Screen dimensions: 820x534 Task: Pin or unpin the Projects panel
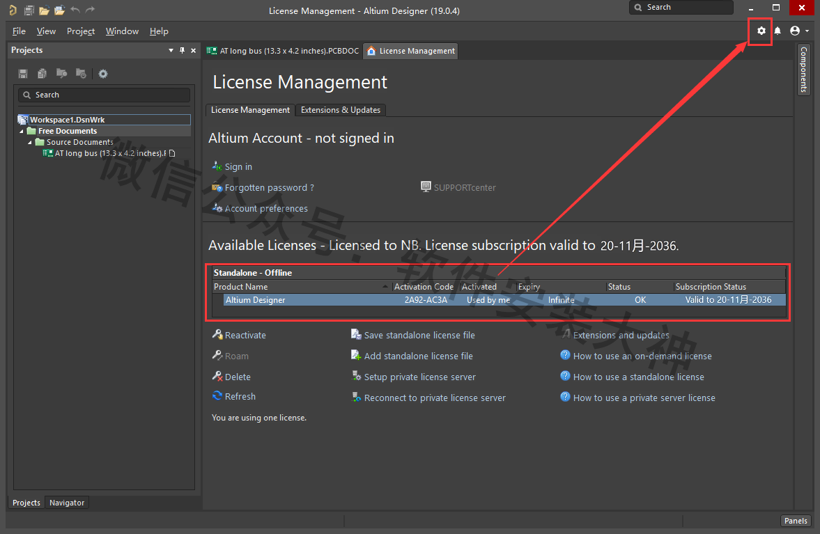click(x=183, y=50)
